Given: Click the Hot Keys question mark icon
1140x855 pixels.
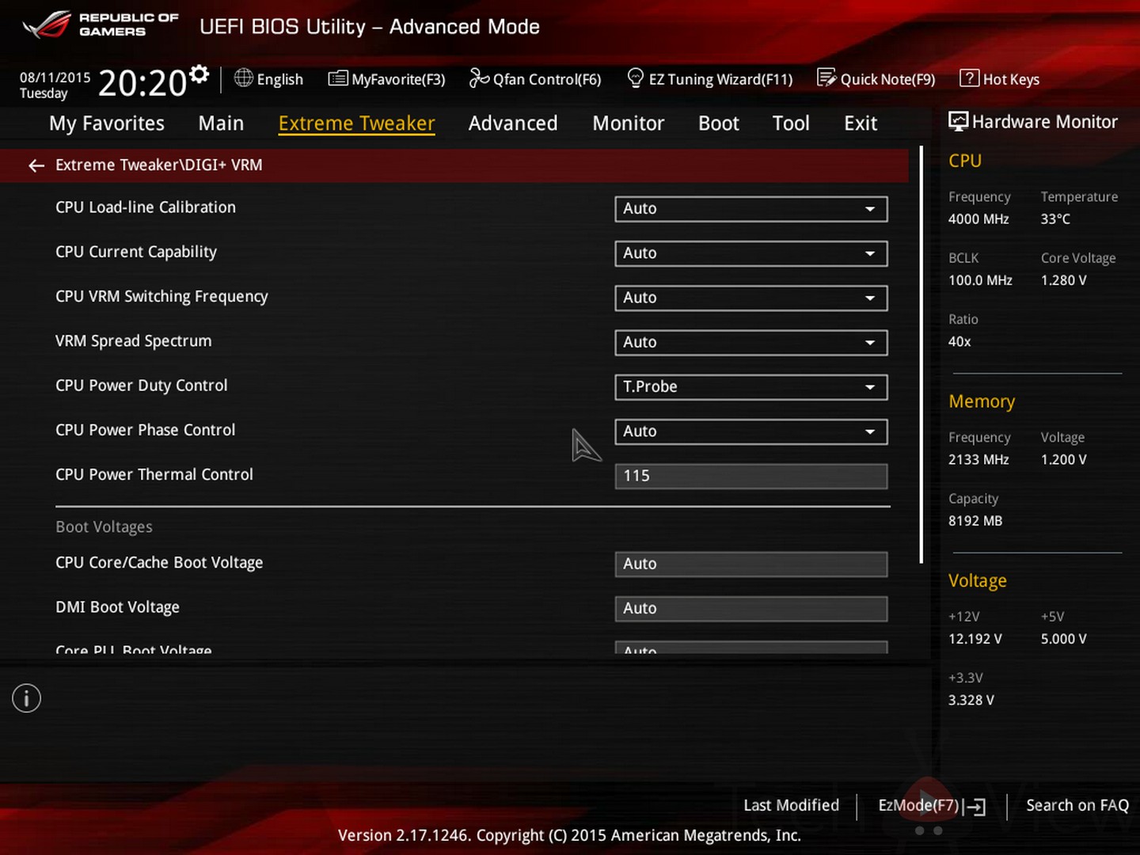Looking at the screenshot, I should click(969, 78).
